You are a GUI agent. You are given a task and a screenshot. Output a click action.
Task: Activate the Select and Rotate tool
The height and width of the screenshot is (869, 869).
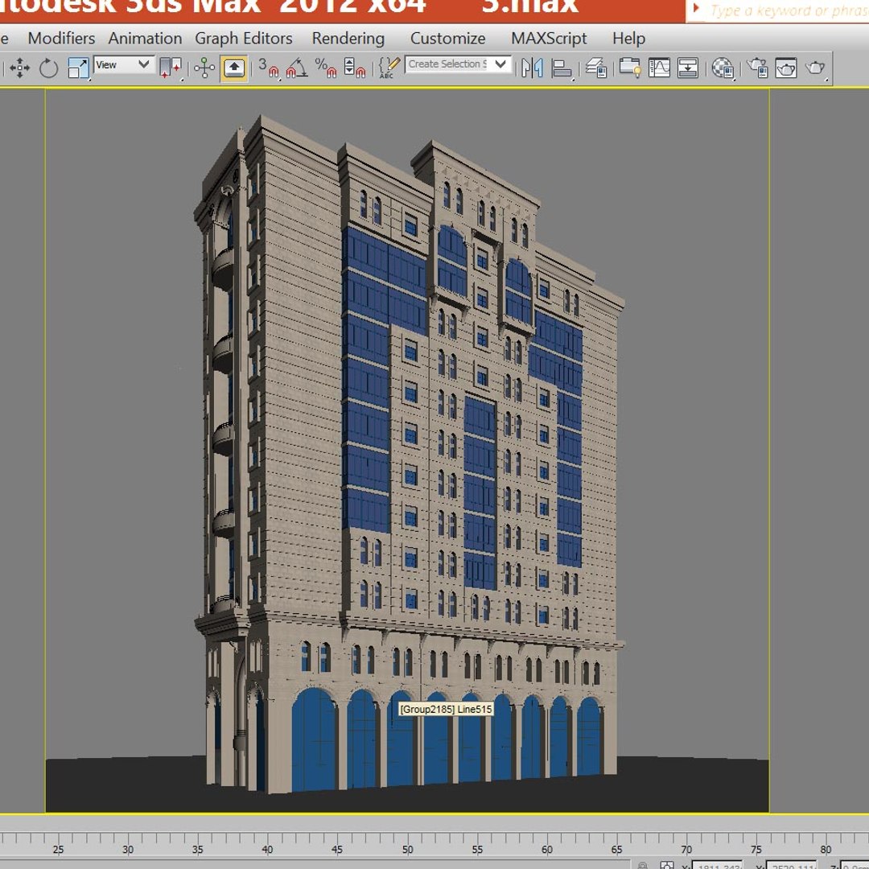point(49,68)
